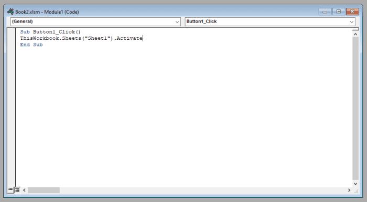Select the (General) object combo box text
367x202 pixels.
[23, 21]
